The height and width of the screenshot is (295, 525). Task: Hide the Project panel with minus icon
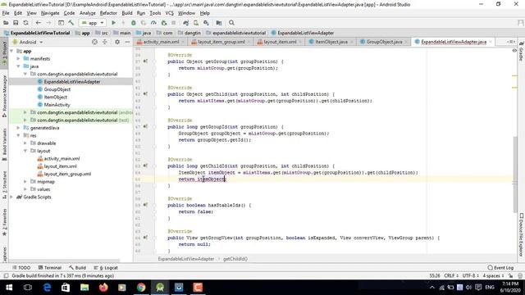pos(127,42)
